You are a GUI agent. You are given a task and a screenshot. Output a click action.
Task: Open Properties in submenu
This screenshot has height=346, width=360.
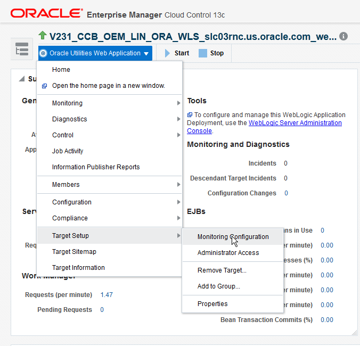coord(233,304)
